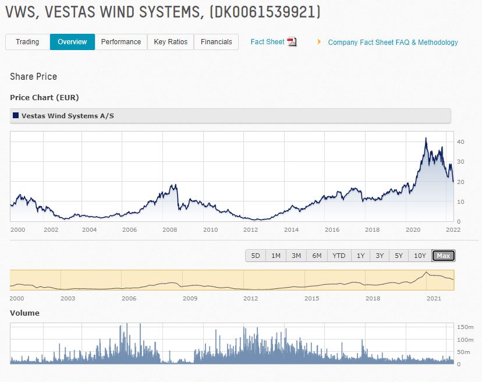
Task: Open the Fact Sheet PDF icon
Action: point(292,41)
